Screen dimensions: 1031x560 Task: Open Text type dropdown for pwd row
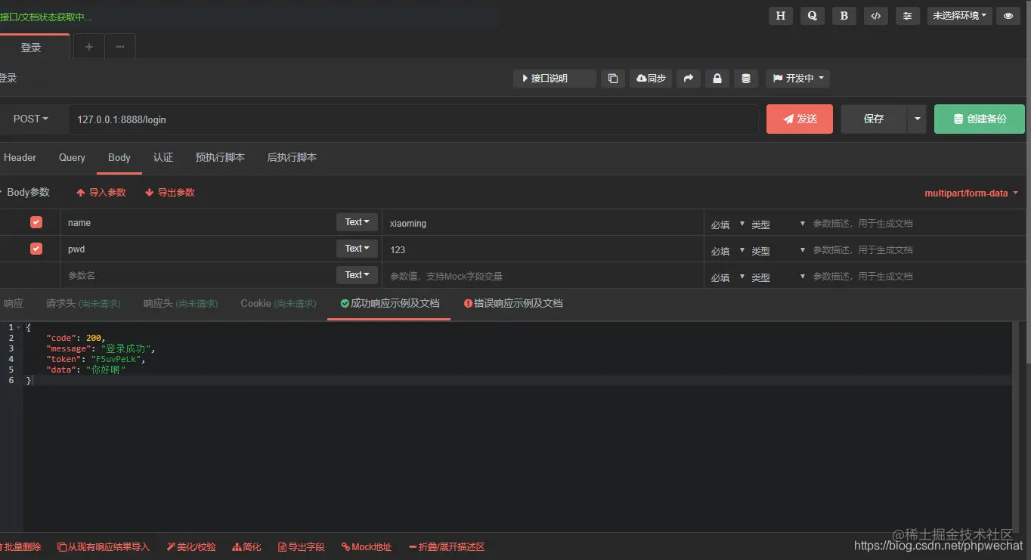357,249
